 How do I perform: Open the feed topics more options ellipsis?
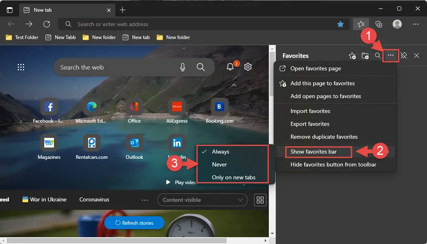[145, 200]
